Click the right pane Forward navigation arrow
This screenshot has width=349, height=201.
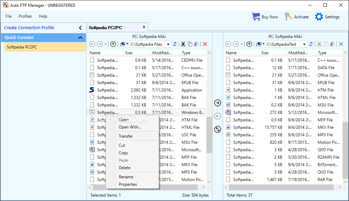pyautogui.click(x=236, y=44)
